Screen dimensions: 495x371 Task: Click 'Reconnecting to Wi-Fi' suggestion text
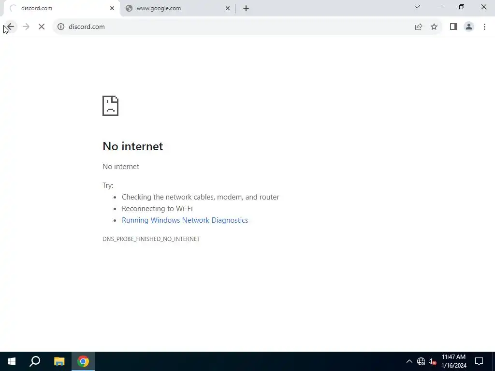click(x=157, y=209)
